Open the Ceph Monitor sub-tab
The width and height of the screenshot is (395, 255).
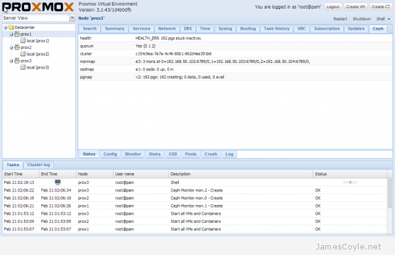[x=133, y=154]
